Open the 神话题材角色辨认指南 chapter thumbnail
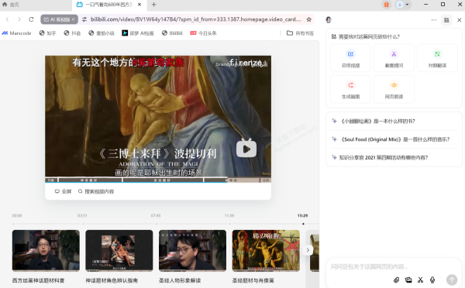Screen dimensions: 465x288 (x=119, y=251)
